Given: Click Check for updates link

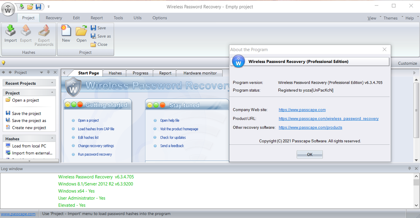Looking at the screenshot, I should (x=173, y=137).
